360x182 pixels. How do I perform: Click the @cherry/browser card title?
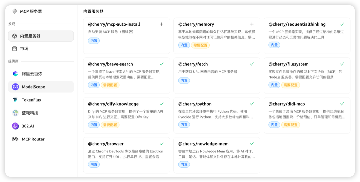coord(106,144)
